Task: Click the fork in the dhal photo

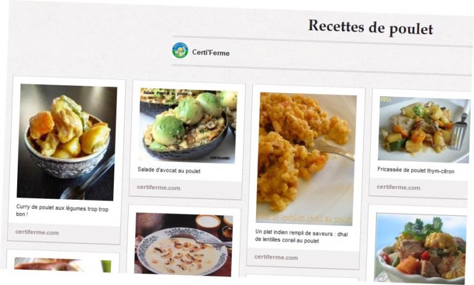Action: [x=331, y=148]
